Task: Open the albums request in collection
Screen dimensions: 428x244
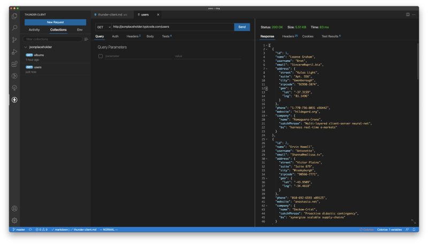Action: 56,57
